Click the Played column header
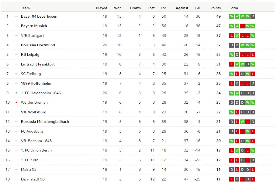Viewport: 276px width, 186px height. pyautogui.click(x=101, y=8)
